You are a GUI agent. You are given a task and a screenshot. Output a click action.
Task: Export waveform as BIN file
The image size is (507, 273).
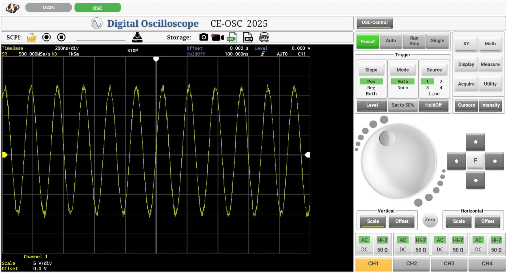(x=248, y=37)
